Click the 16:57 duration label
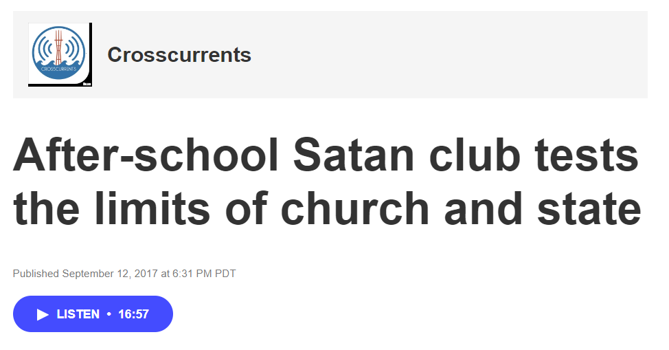 tap(134, 314)
